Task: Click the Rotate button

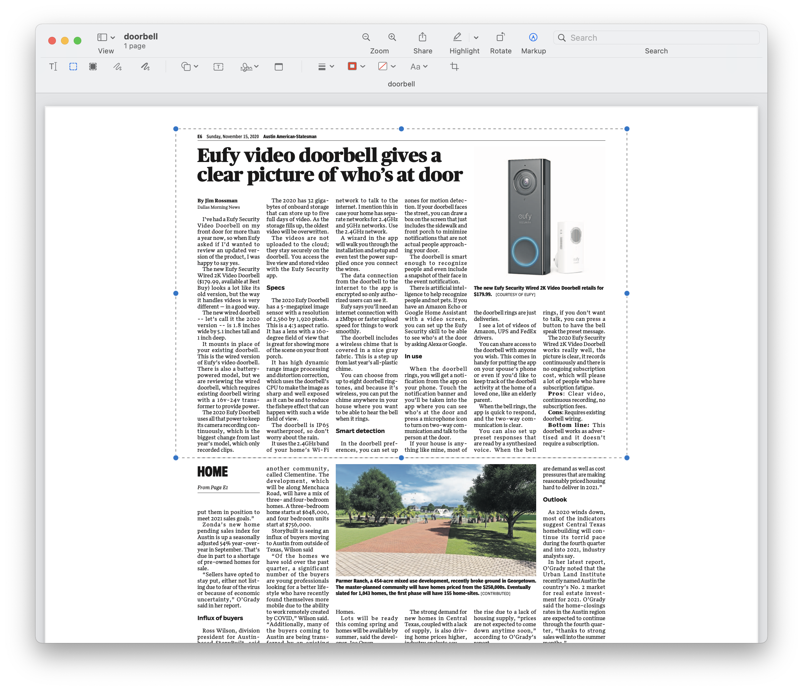Action: coord(500,37)
